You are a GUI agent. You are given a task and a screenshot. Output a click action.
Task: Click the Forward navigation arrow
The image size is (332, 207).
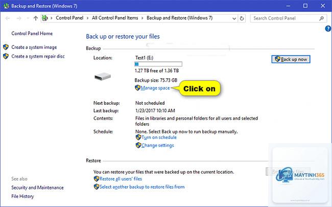coord(19,18)
